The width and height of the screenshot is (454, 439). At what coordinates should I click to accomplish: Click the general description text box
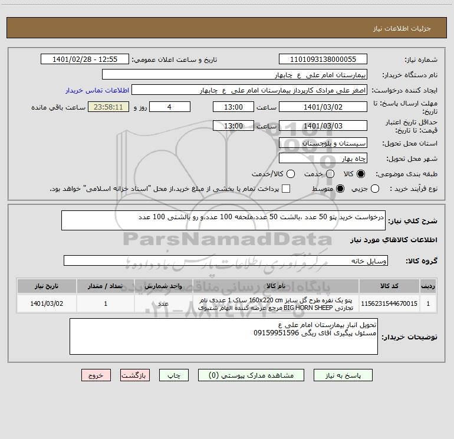(x=223, y=220)
